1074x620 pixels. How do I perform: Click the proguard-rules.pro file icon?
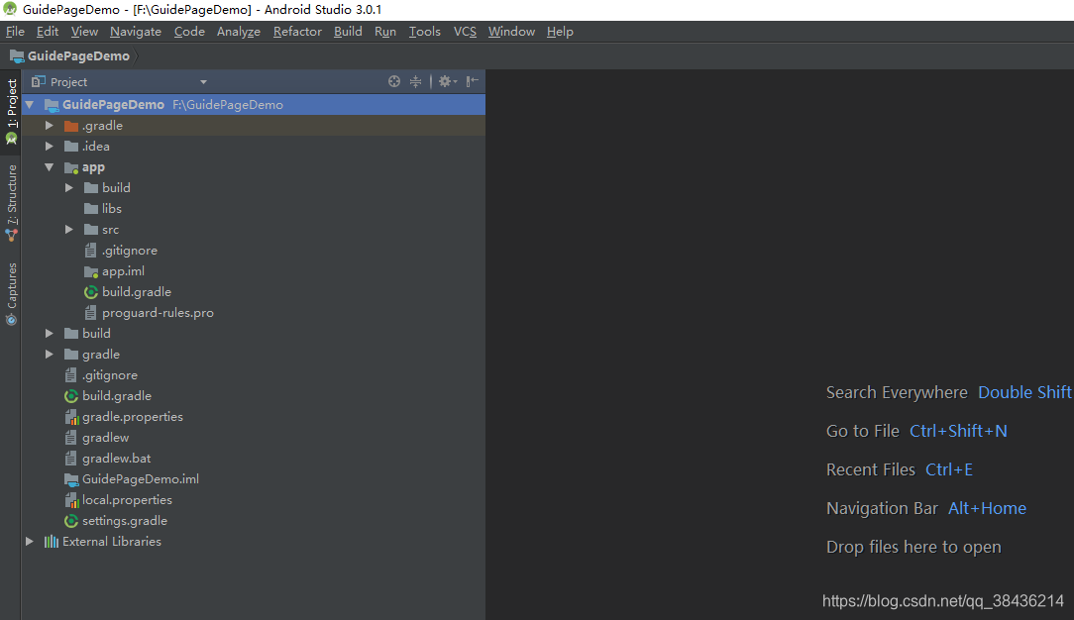90,313
